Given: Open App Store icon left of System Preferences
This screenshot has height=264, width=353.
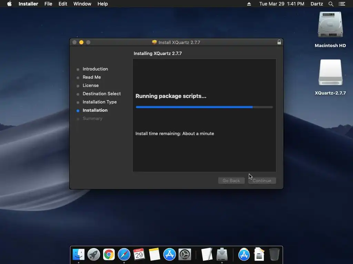Looking at the screenshot, I should click(169, 255).
